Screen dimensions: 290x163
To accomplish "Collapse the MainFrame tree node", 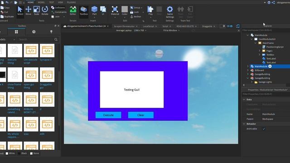I will pos(256,43).
